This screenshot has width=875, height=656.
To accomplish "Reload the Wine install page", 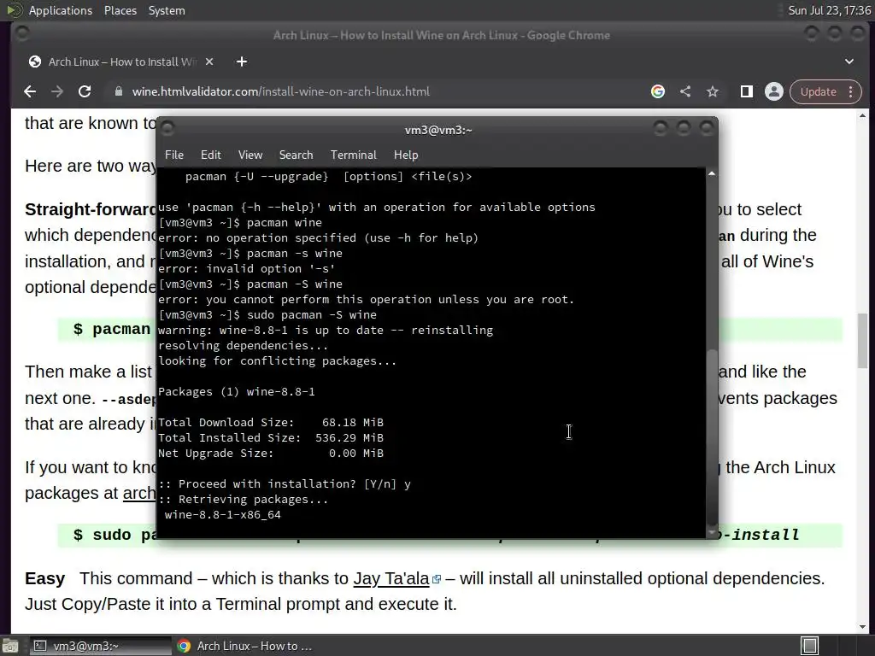I will [85, 91].
